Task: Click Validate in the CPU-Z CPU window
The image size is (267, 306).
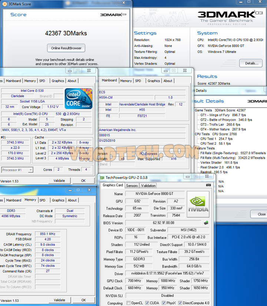Action: click(59, 181)
